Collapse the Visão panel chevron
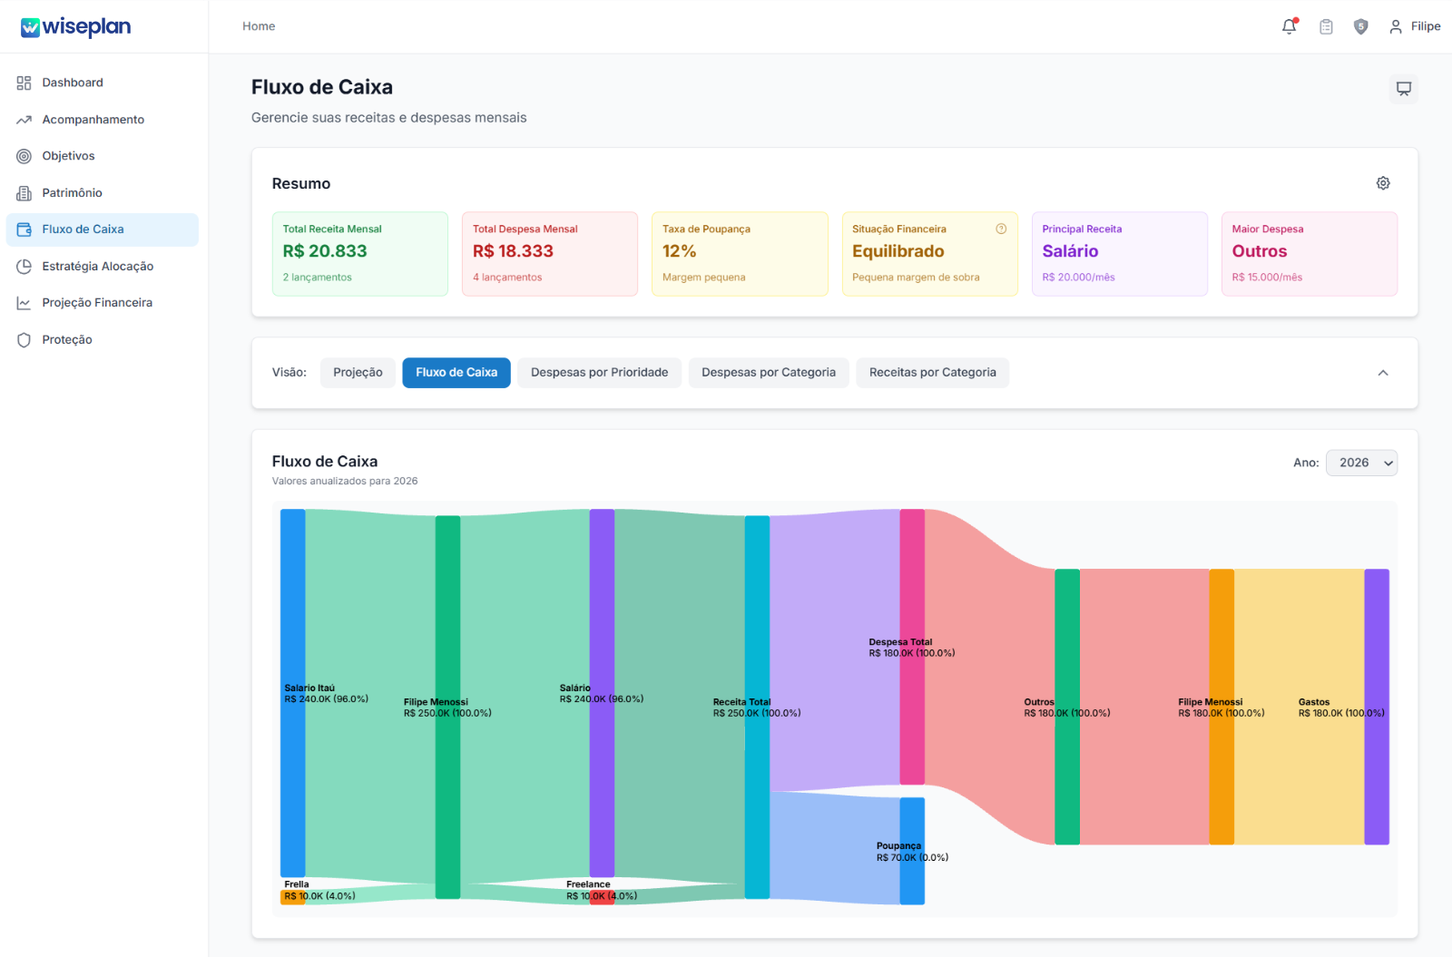 pos(1383,373)
